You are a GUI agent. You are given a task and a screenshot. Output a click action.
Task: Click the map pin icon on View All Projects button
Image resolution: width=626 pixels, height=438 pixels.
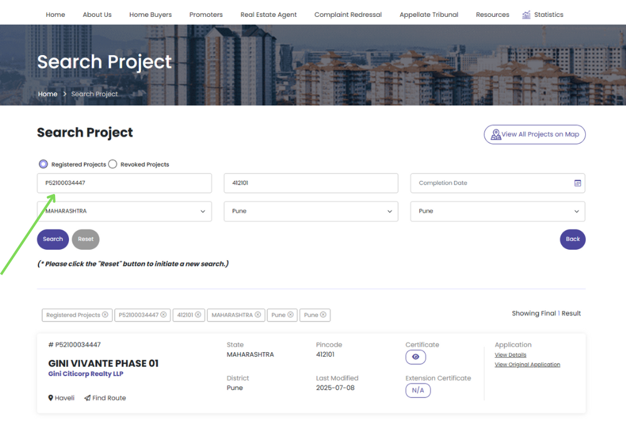click(x=496, y=134)
